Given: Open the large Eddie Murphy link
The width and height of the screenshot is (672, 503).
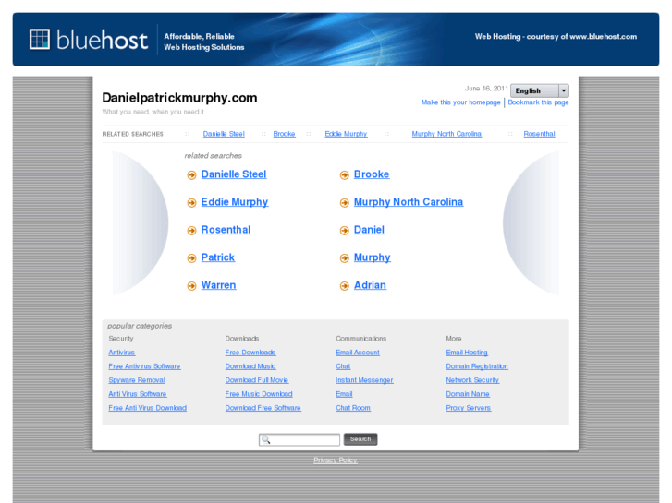Looking at the screenshot, I should 235,202.
